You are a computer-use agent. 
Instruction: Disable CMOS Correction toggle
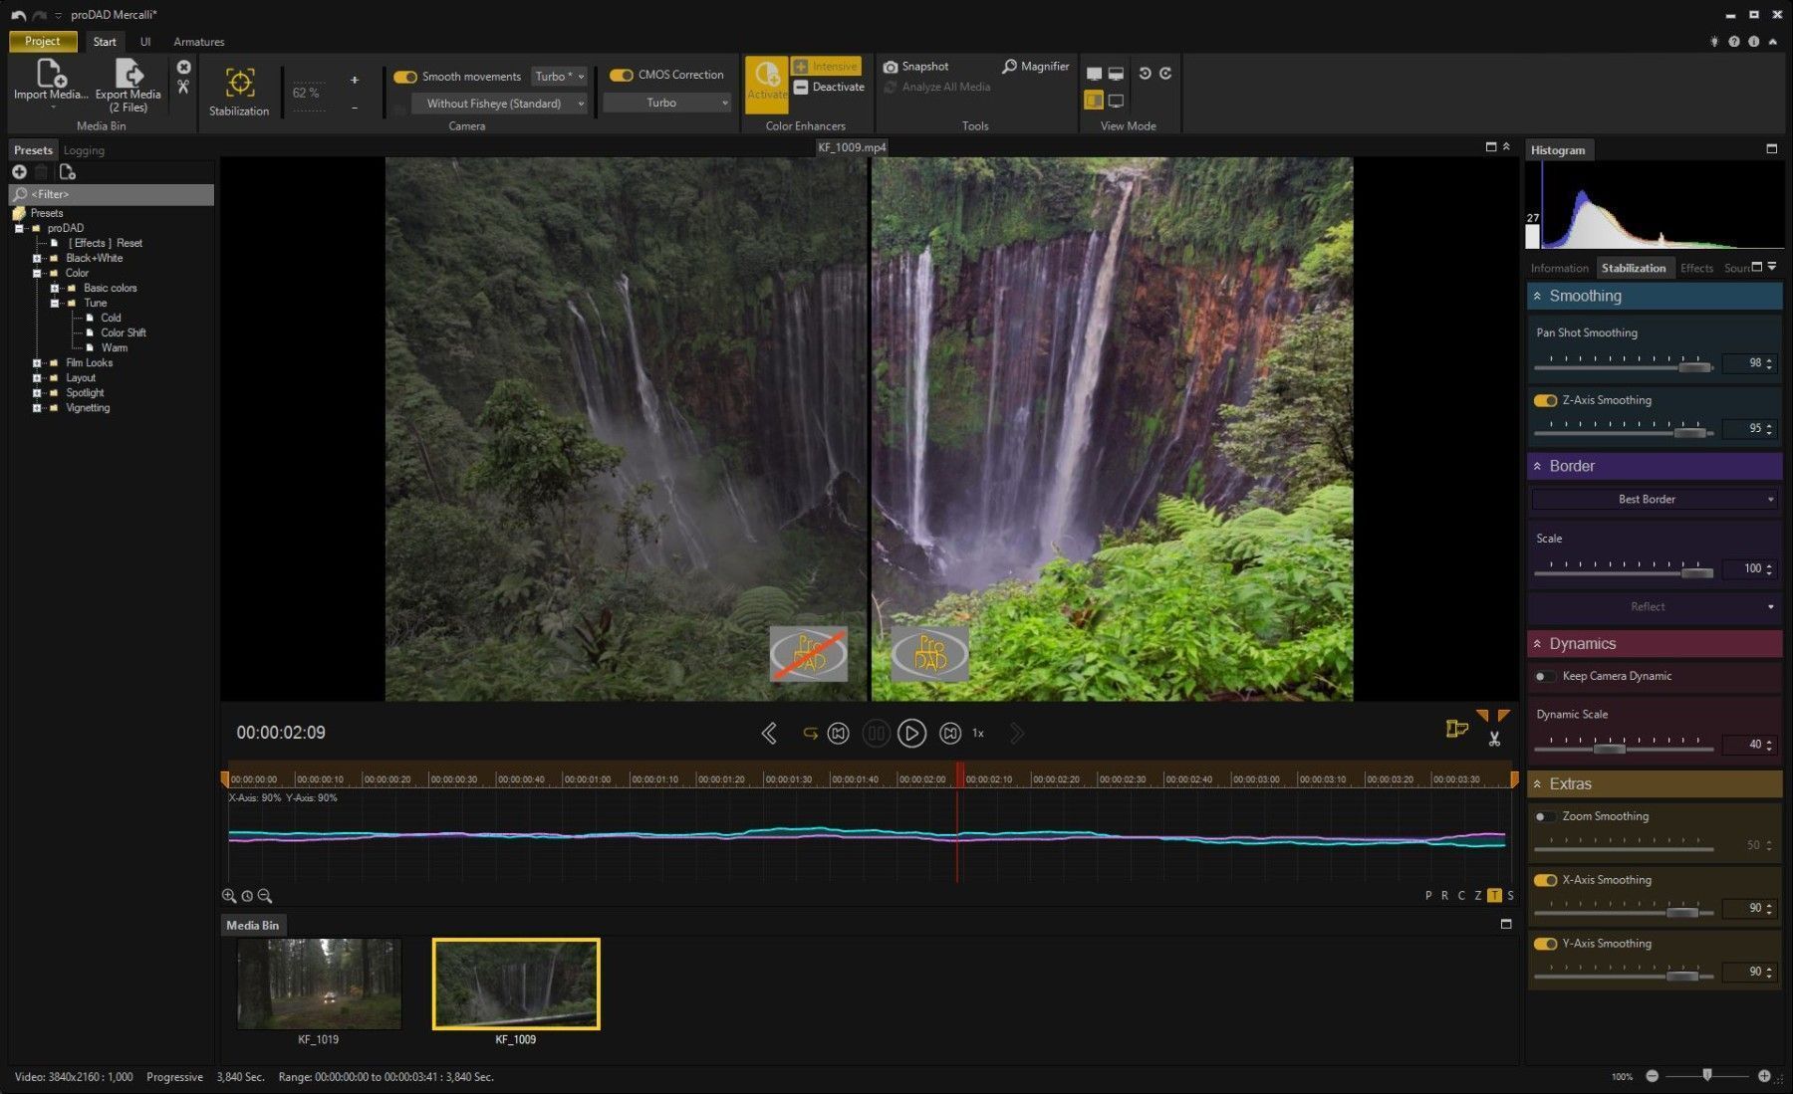[622, 76]
